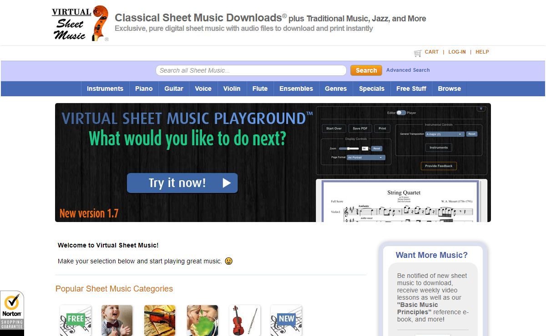Click the Instruments button in Instrumental Controls
This screenshot has height=336, width=546.
[x=439, y=148]
